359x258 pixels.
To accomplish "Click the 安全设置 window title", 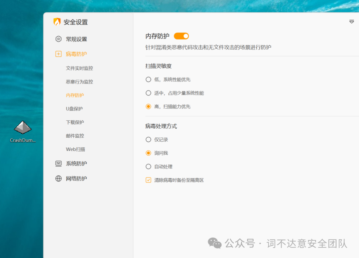I will pyautogui.click(x=76, y=22).
